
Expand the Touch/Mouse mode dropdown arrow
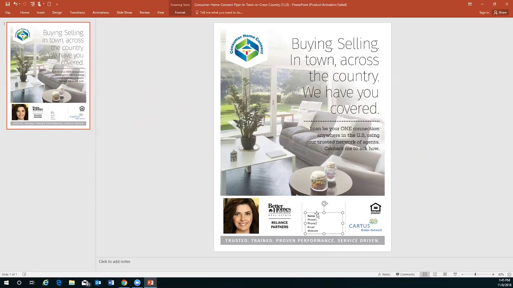43,4
